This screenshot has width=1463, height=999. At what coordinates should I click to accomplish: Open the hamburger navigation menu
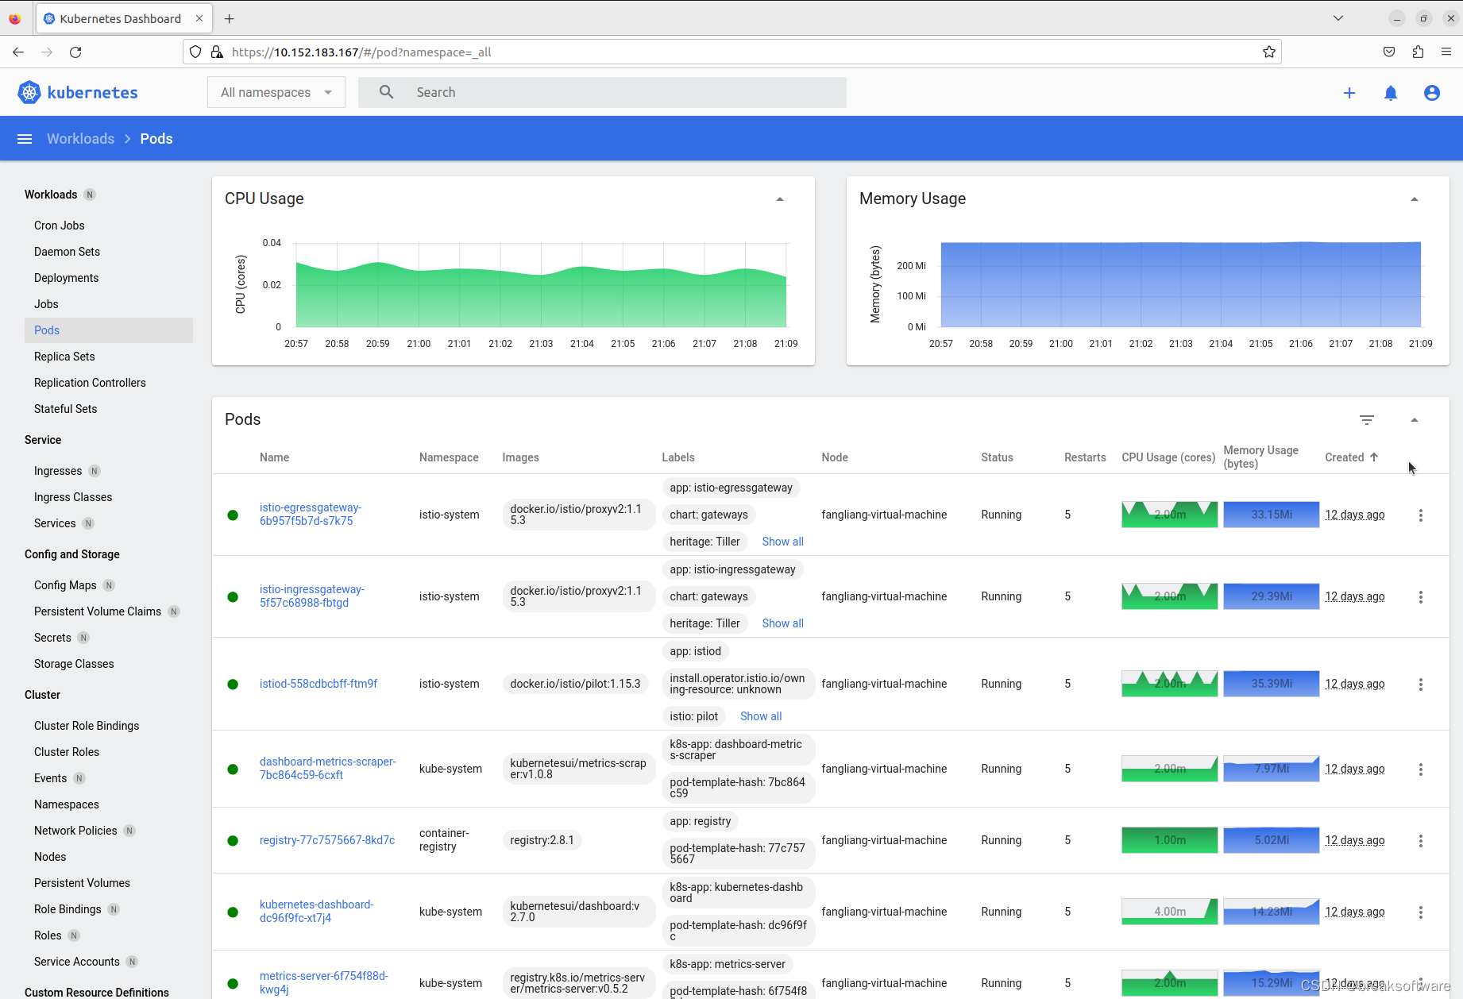pyautogui.click(x=25, y=139)
